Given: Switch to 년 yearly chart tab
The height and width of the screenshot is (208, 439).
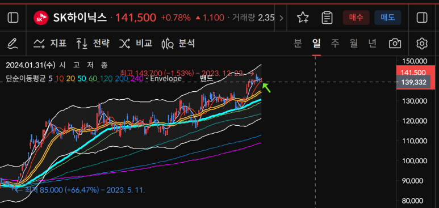Looking at the screenshot, I should pos(372,43).
